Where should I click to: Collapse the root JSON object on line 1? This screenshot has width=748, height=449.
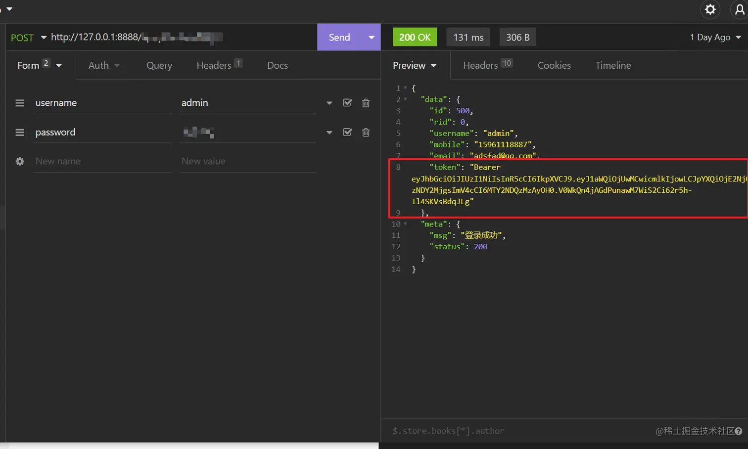point(405,88)
